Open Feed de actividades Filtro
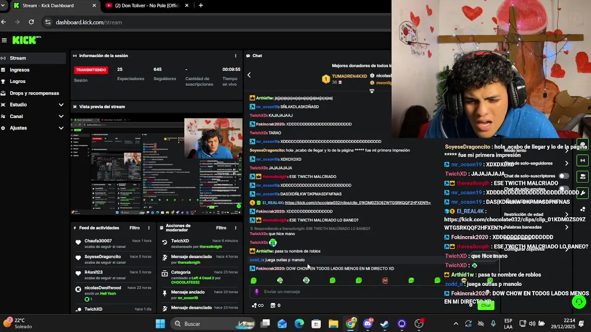The width and height of the screenshot is (591, 332). pyautogui.click(x=134, y=228)
